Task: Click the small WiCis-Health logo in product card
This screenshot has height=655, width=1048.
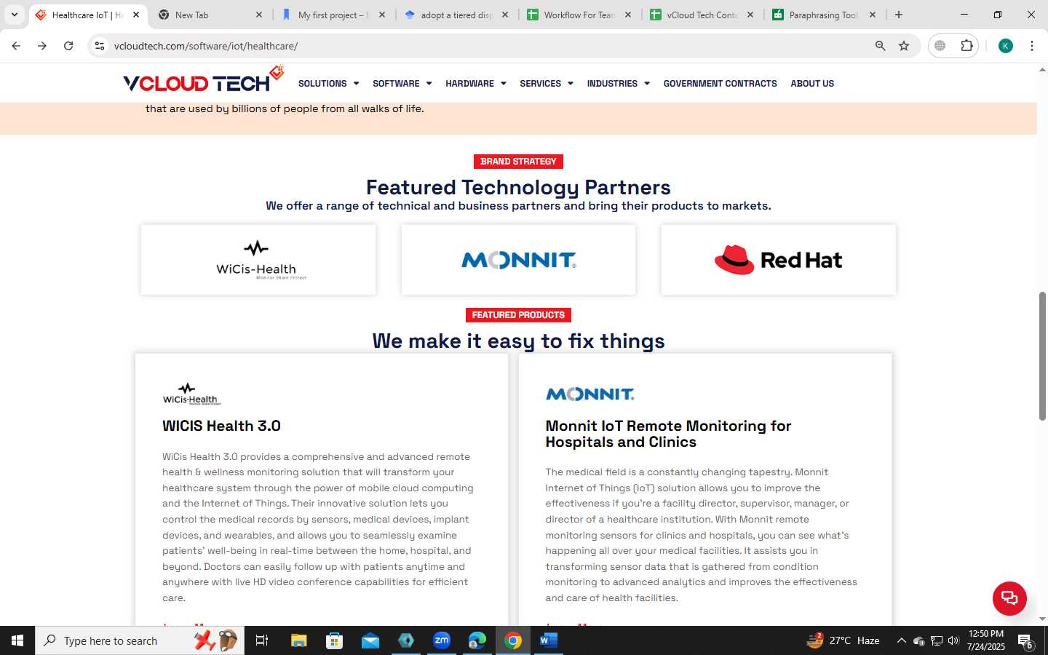Action: pos(191,394)
